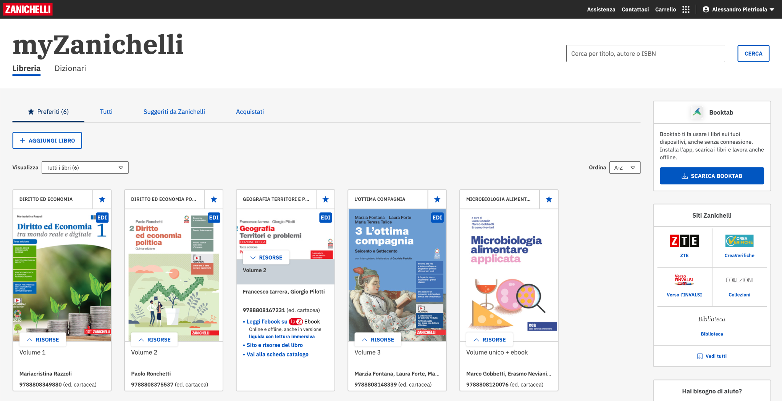The width and height of the screenshot is (782, 401).
Task: Open the Visualizza 'Tutti i libri (6)' dropdown
Action: pos(85,168)
